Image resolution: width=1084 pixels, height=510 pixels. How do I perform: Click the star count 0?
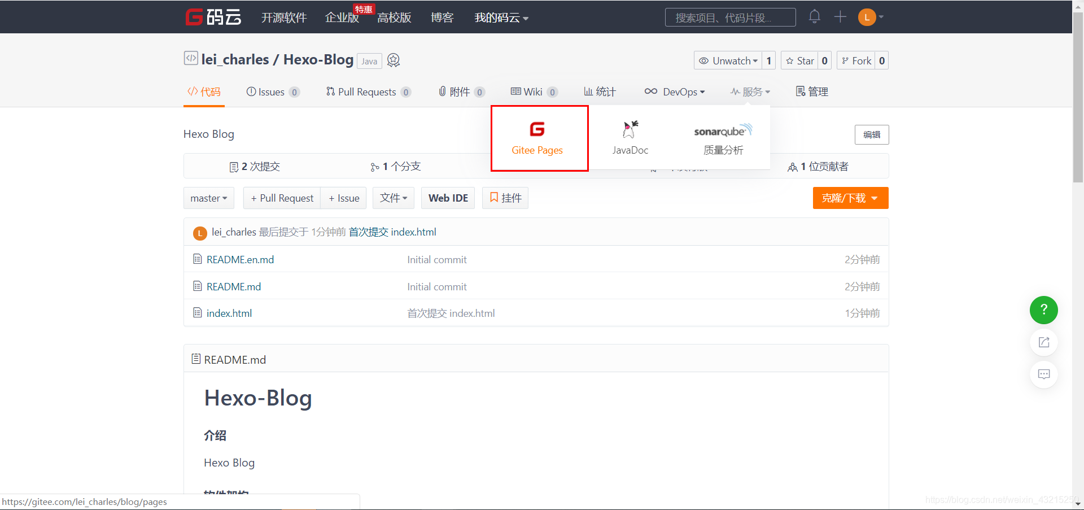pos(824,60)
